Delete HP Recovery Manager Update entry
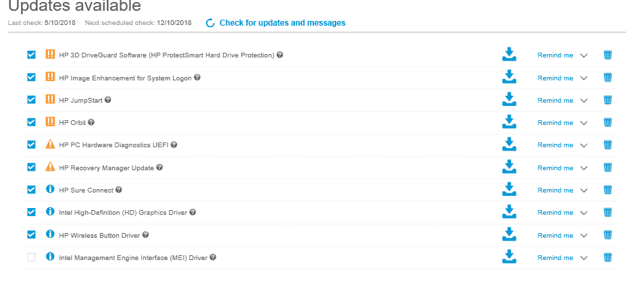This screenshot has height=283, width=626. pyautogui.click(x=608, y=168)
